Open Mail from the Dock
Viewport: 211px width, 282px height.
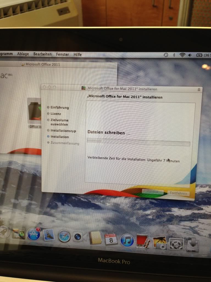pos(49,235)
